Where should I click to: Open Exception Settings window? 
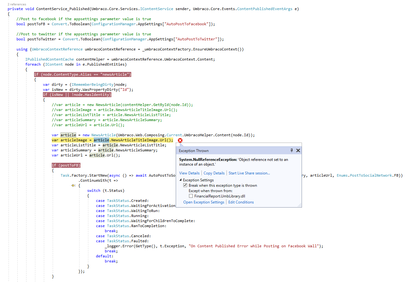click(x=204, y=202)
